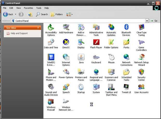Open Bluetooth Devices icon
This screenshot has width=161, height=119.
[x=126, y=27]
